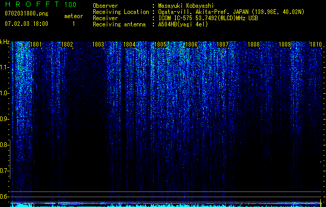Click the 0.8 frequency axis label
326x207 pixels.
pos(4,145)
